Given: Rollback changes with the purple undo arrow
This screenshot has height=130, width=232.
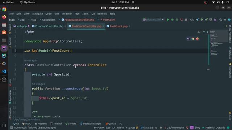Looking at the screenshot, I should [215, 19].
